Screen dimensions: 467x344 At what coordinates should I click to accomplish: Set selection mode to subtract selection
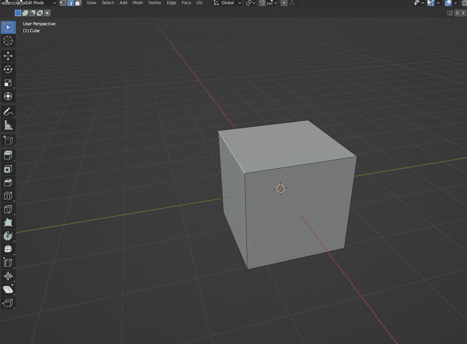click(33, 13)
